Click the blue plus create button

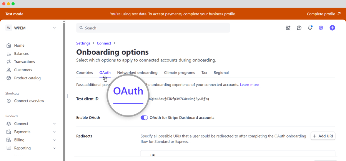point(333,28)
